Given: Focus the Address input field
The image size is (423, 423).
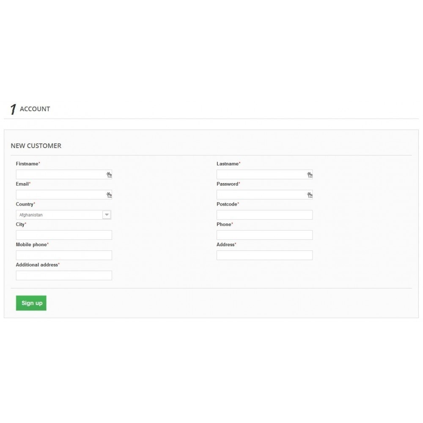Looking at the screenshot, I should click(x=265, y=255).
